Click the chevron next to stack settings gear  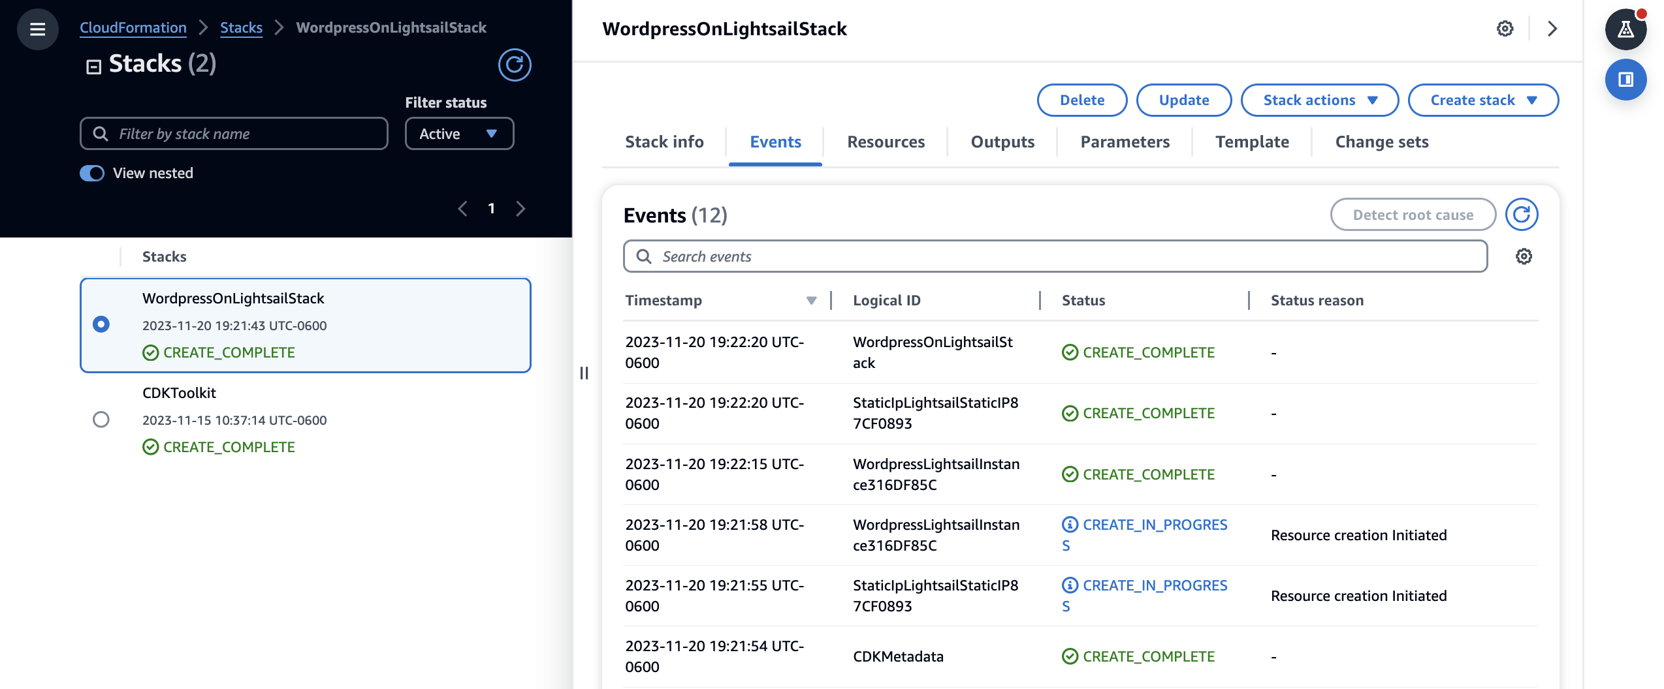tap(1552, 29)
